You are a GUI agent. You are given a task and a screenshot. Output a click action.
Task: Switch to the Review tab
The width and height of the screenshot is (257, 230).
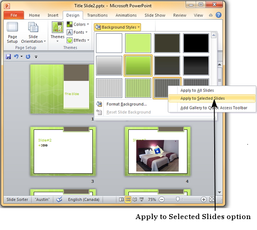(180, 15)
